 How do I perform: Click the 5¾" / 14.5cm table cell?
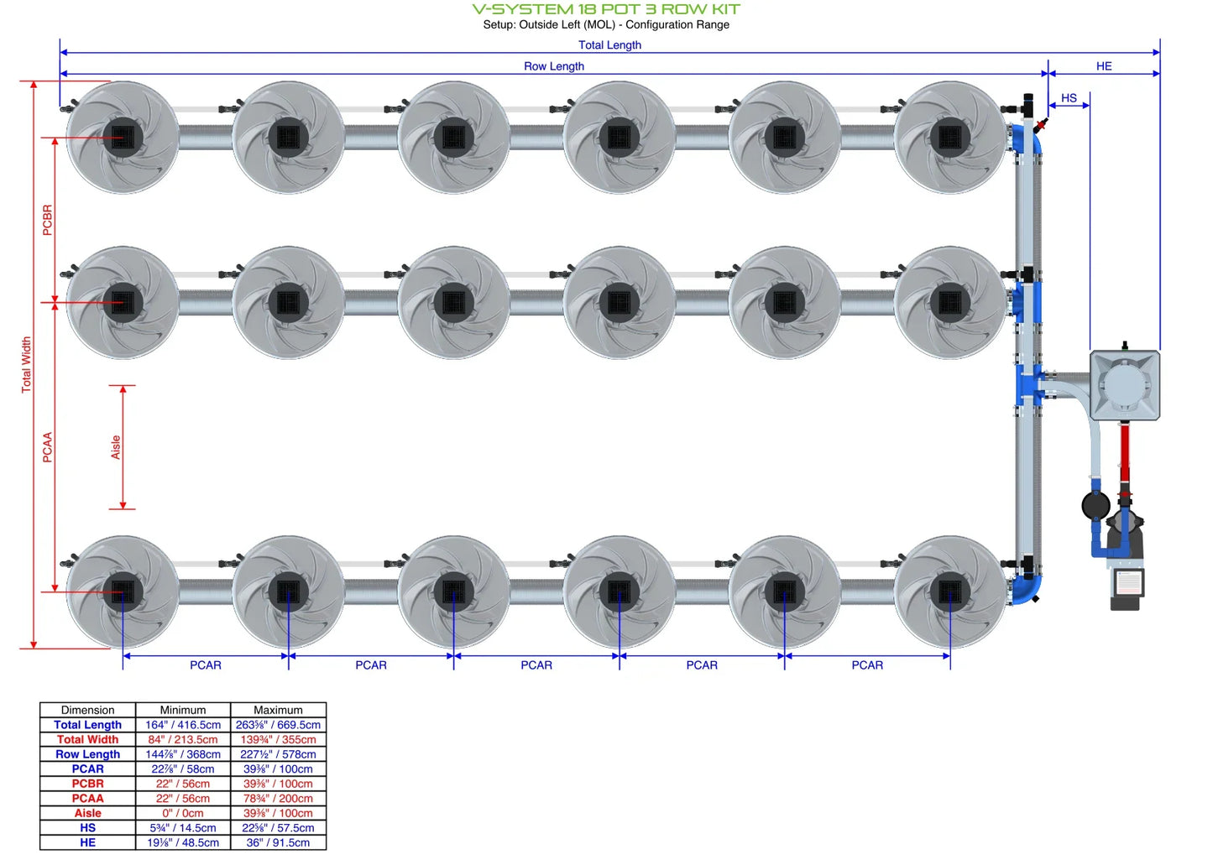(183, 828)
